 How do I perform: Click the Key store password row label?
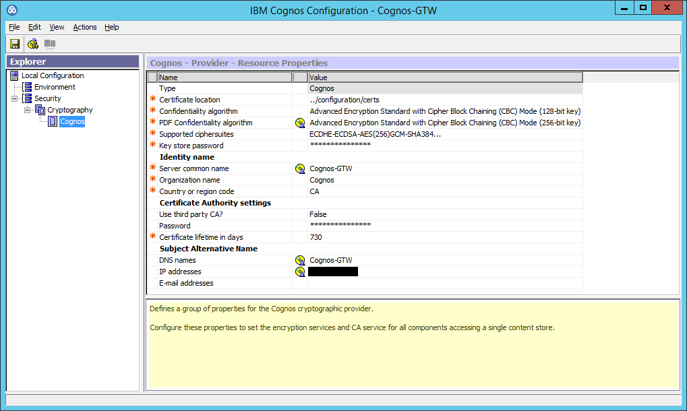tap(191, 146)
